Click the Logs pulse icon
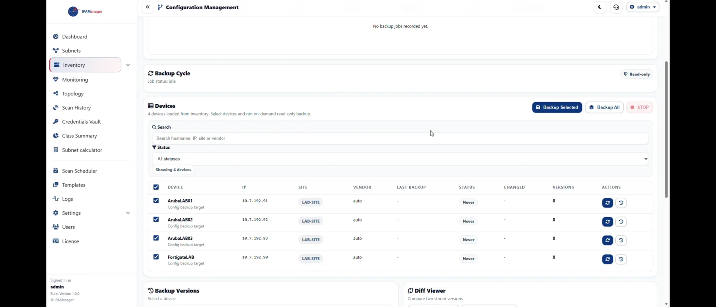Viewport: 716px width, 307px height. [x=56, y=199]
